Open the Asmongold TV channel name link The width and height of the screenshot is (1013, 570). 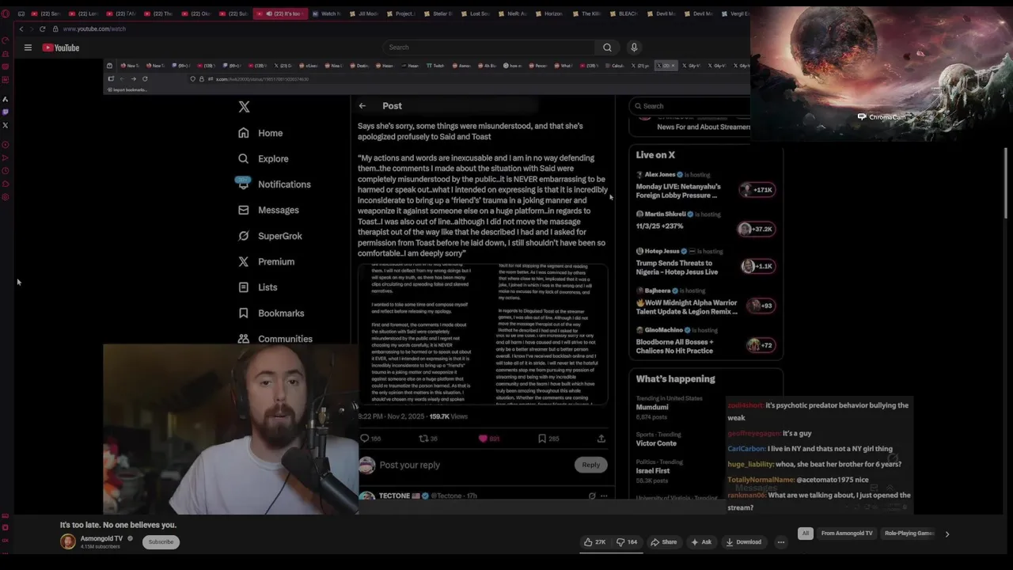[x=101, y=539]
